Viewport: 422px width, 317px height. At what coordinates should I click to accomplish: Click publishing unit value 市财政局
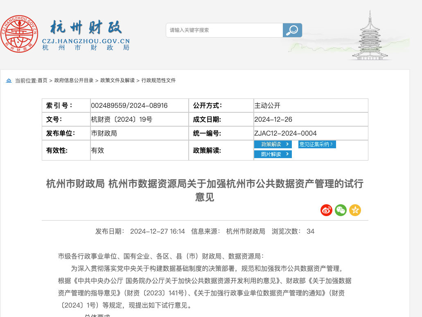click(x=104, y=133)
